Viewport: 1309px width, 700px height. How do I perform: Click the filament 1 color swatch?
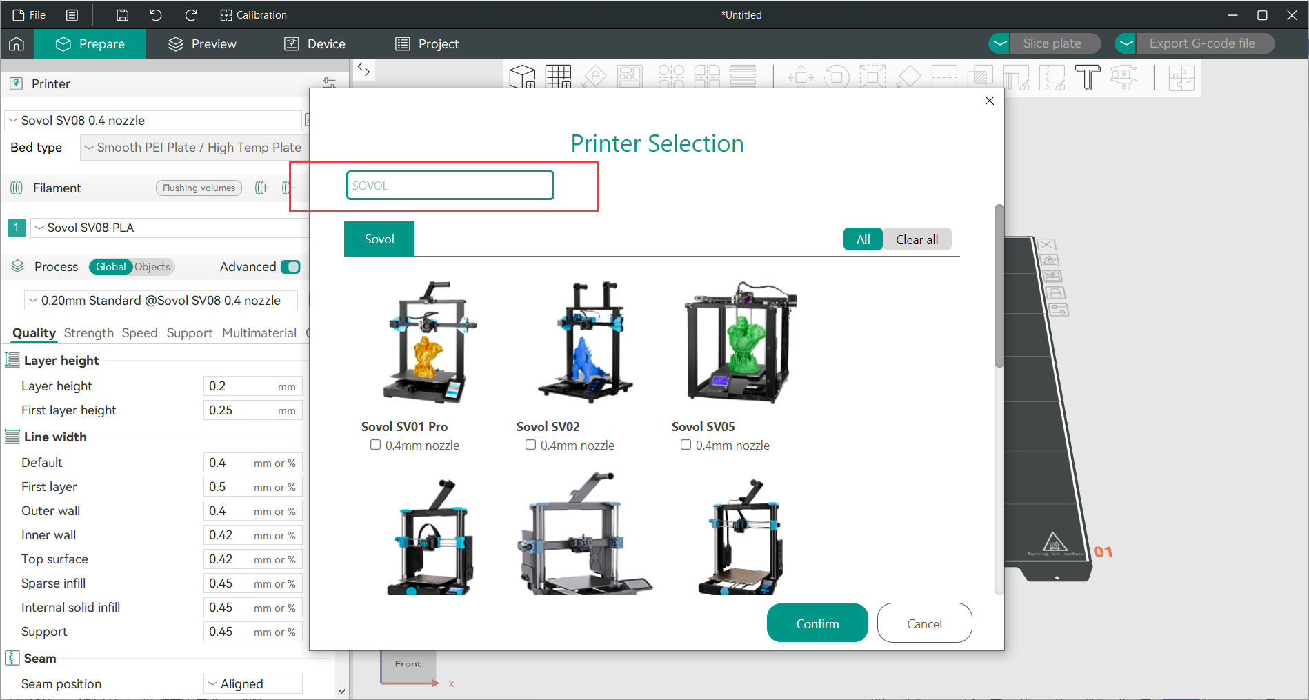coord(16,227)
